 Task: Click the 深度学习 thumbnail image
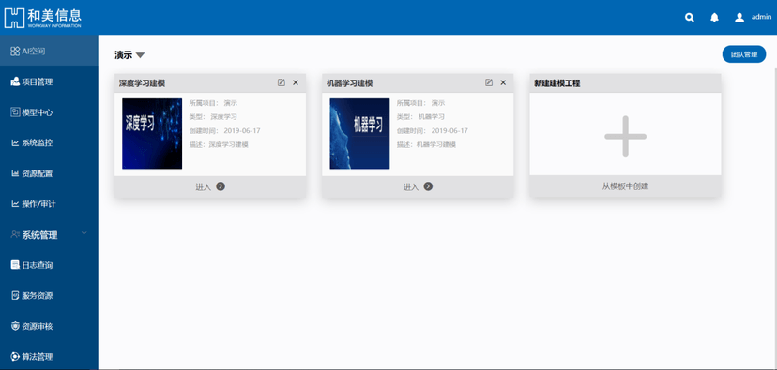pos(152,134)
